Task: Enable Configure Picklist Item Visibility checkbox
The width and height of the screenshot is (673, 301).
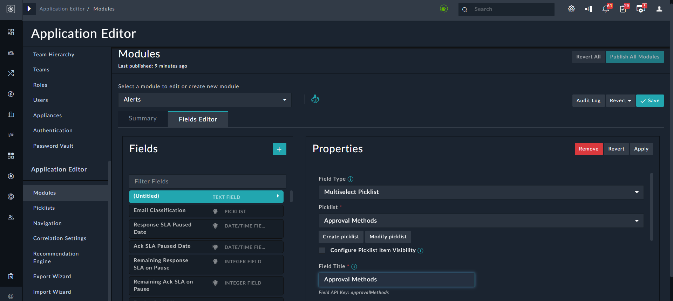Action: (322, 250)
